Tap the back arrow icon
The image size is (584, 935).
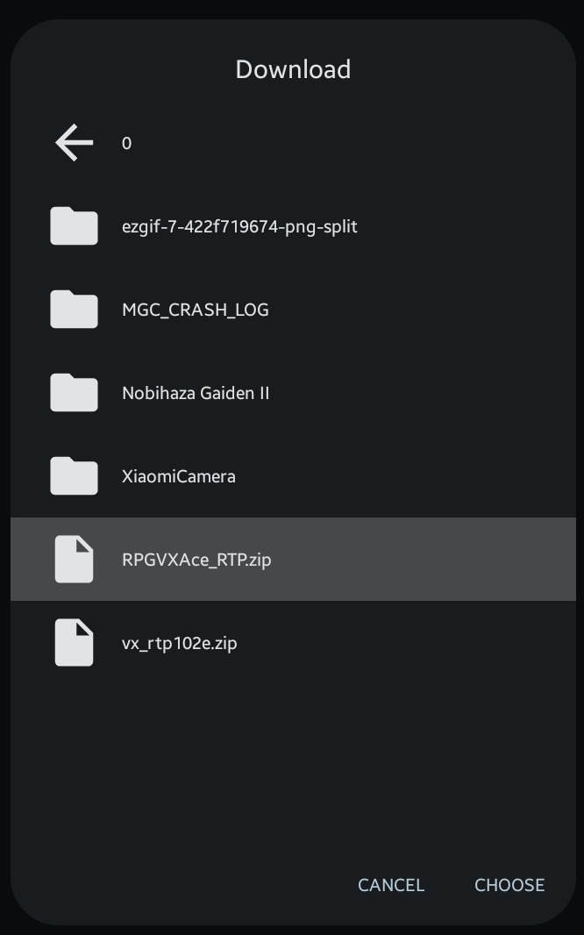pyautogui.click(x=75, y=143)
